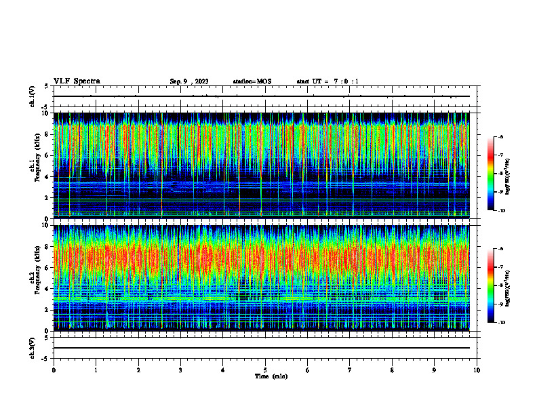Click the ch.2 spectrogram panel
537x415 pixels.
tap(262, 278)
